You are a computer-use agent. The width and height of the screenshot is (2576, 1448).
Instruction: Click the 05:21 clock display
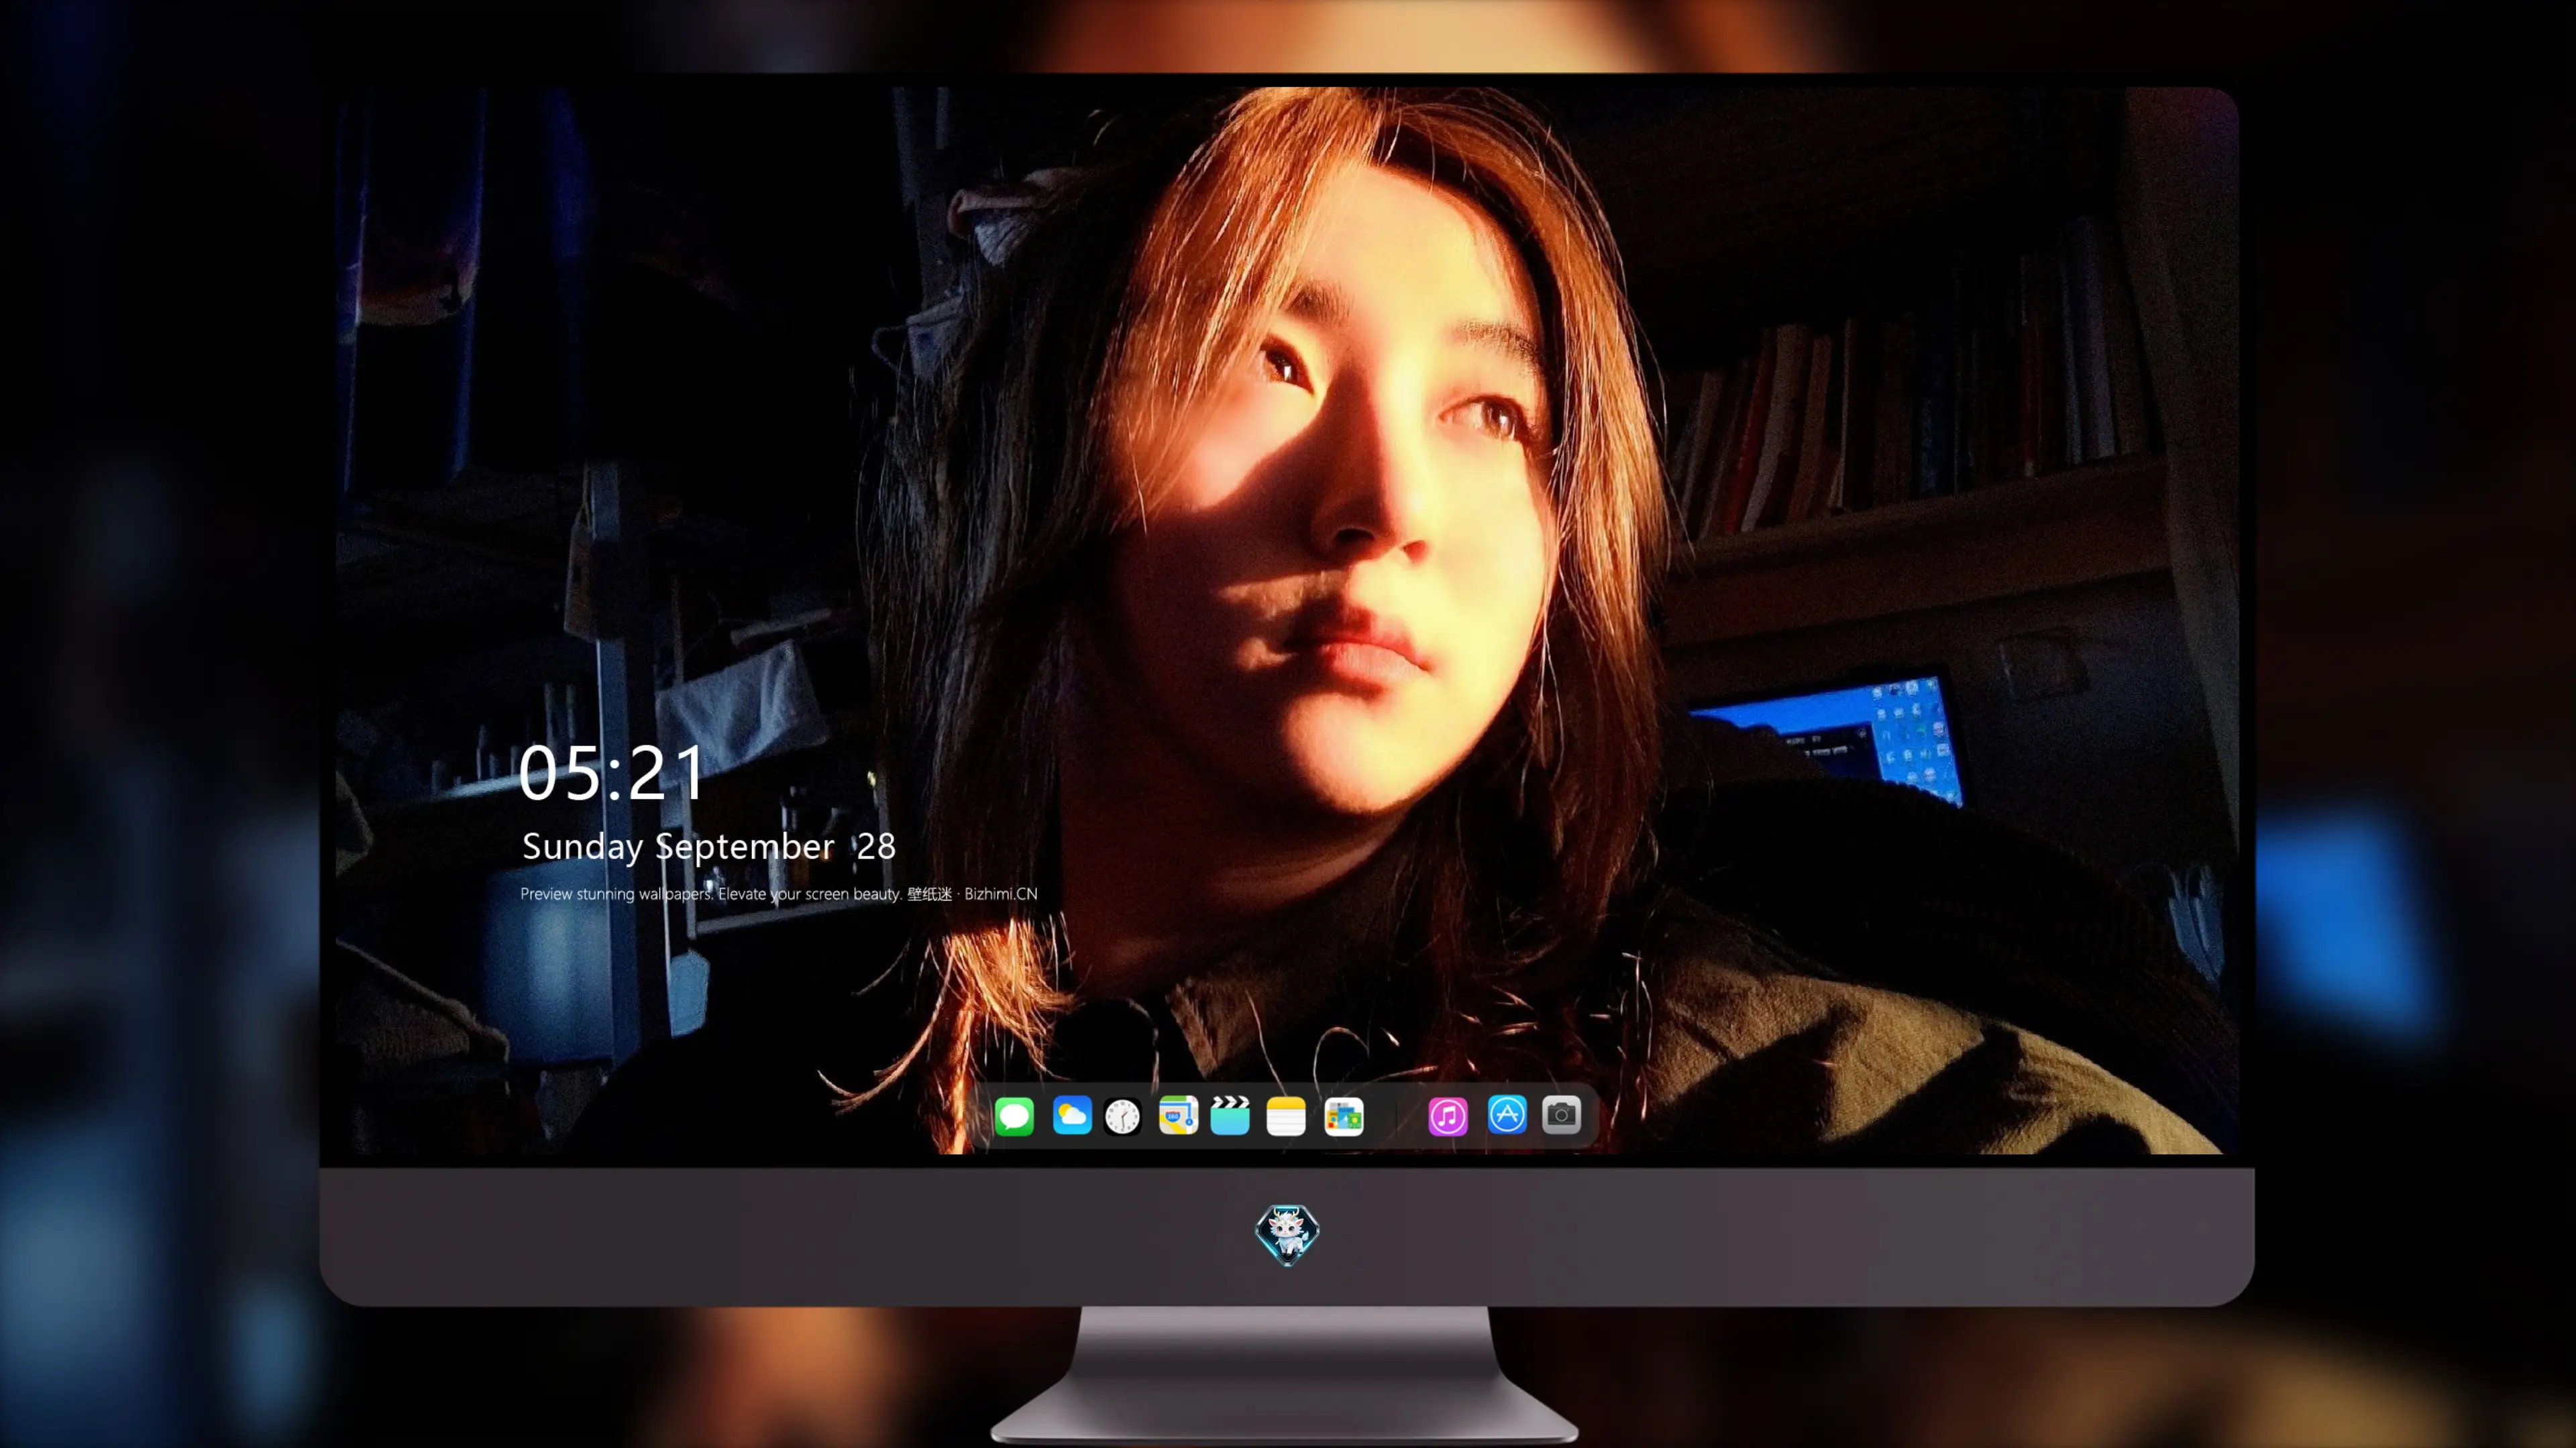[611, 774]
